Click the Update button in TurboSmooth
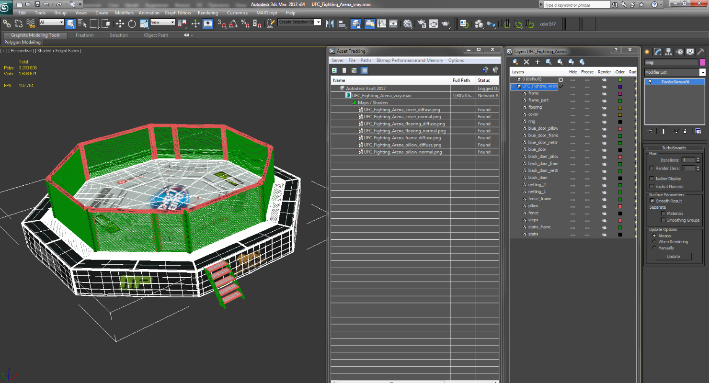Image resolution: width=709 pixels, height=383 pixels. [x=673, y=257]
